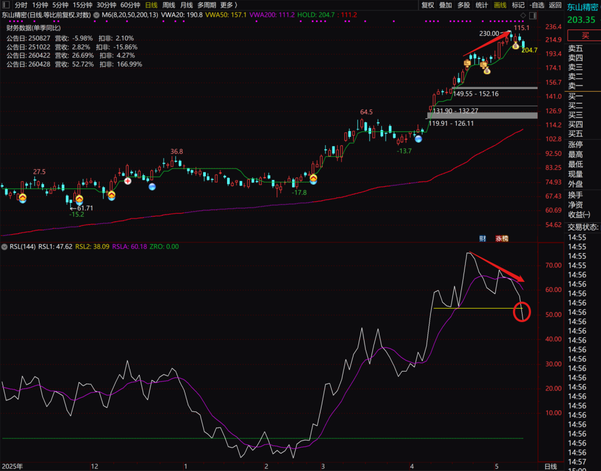Click the orange arrow signal above 61.71
The height and width of the screenshot is (471, 601).
pyautogui.click(x=80, y=199)
